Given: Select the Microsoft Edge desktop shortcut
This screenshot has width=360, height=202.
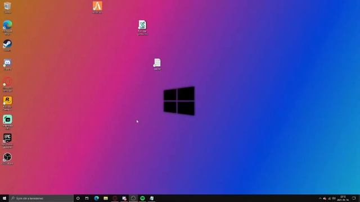Looking at the screenshot, I should [x=7, y=27].
